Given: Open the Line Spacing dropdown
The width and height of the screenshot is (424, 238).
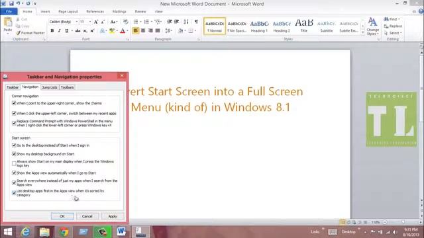Looking at the screenshot, I should 169,30.
